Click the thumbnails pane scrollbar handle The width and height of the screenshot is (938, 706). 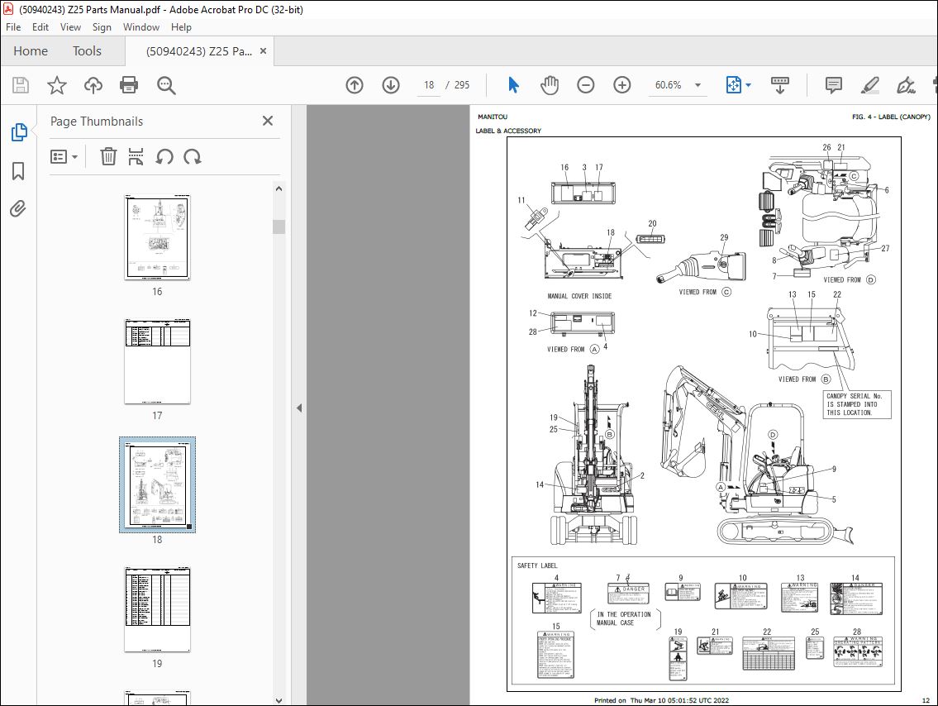point(279,227)
